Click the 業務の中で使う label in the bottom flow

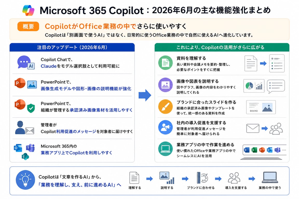270,188
